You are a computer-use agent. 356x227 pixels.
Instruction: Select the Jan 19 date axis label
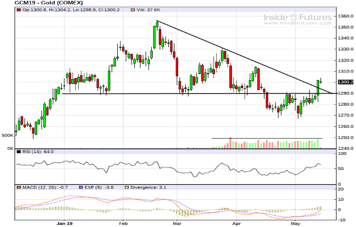63,224
